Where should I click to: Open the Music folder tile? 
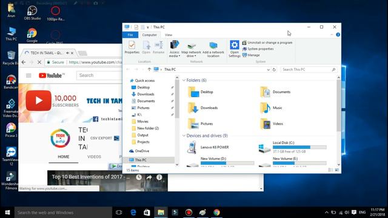point(271,108)
